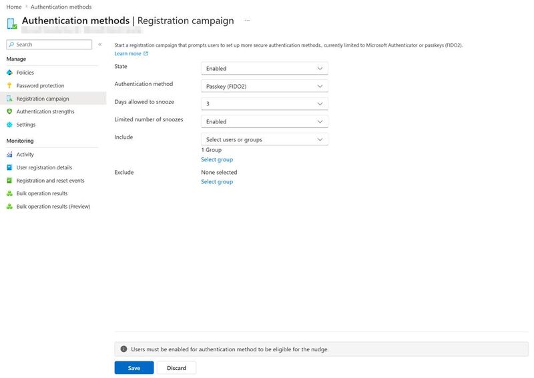
Task: Click the Registration and reset events icon
Action: tap(9, 180)
